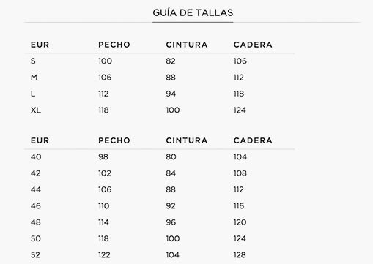Click the pecho value 118 for size XL

[x=103, y=110]
